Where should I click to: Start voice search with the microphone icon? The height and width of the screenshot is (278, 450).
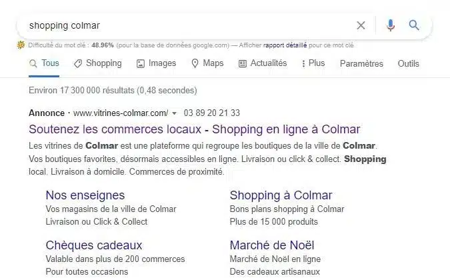coord(390,25)
